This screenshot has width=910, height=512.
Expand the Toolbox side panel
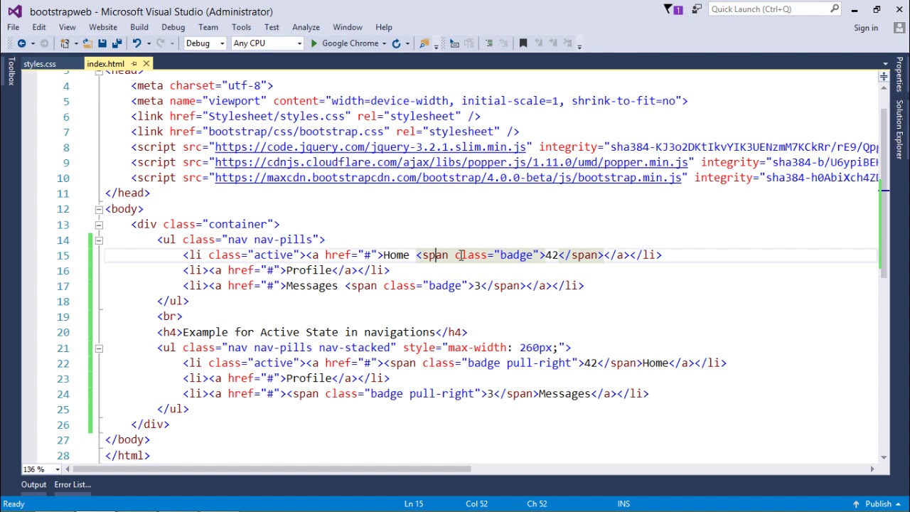coord(11,71)
